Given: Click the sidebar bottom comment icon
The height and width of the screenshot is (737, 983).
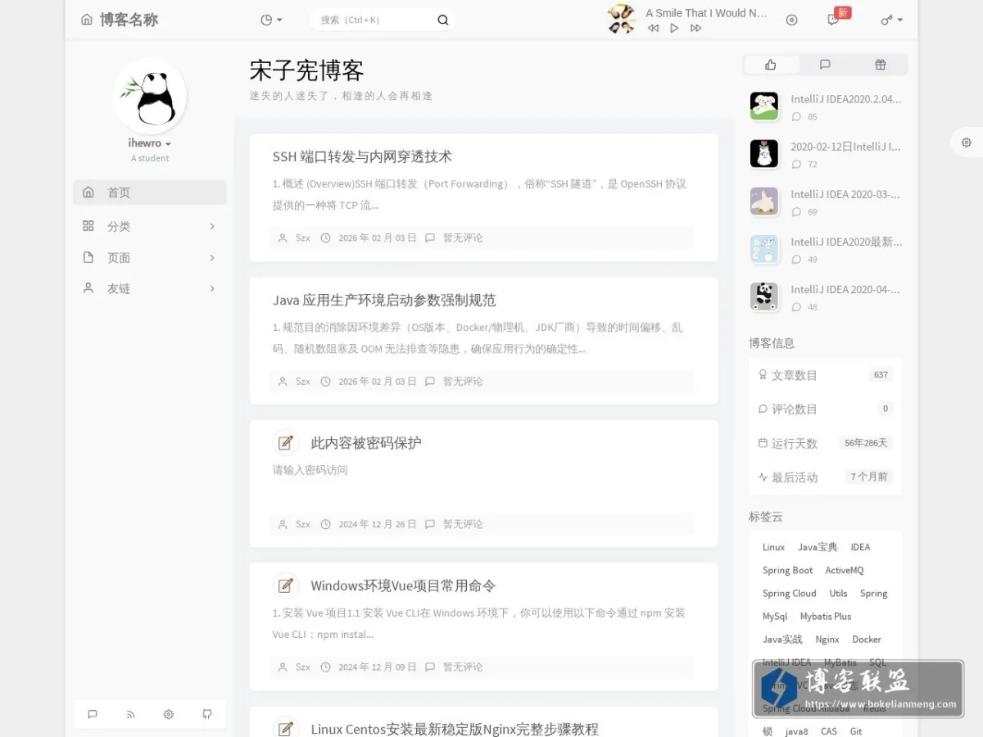Looking at the screenshot, I should tap(93, 714).
